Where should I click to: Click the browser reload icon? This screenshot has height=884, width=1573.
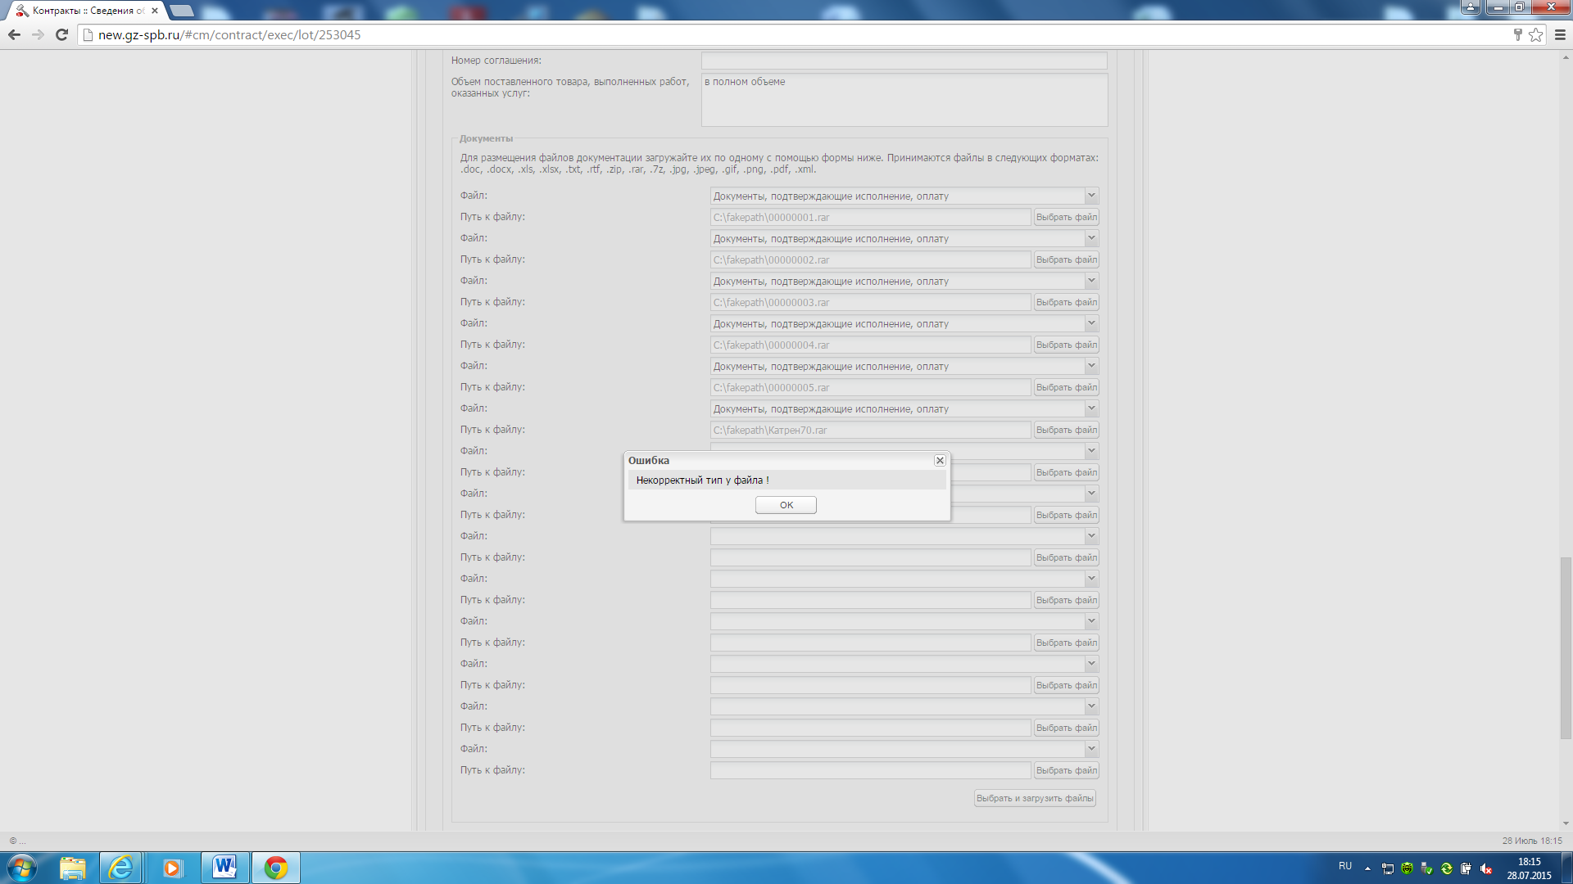click(x=61, y=34)
